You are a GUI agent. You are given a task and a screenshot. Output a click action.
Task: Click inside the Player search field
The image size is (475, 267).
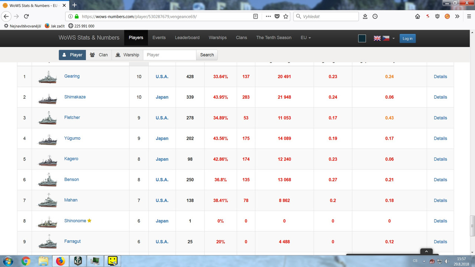point(170,55)
